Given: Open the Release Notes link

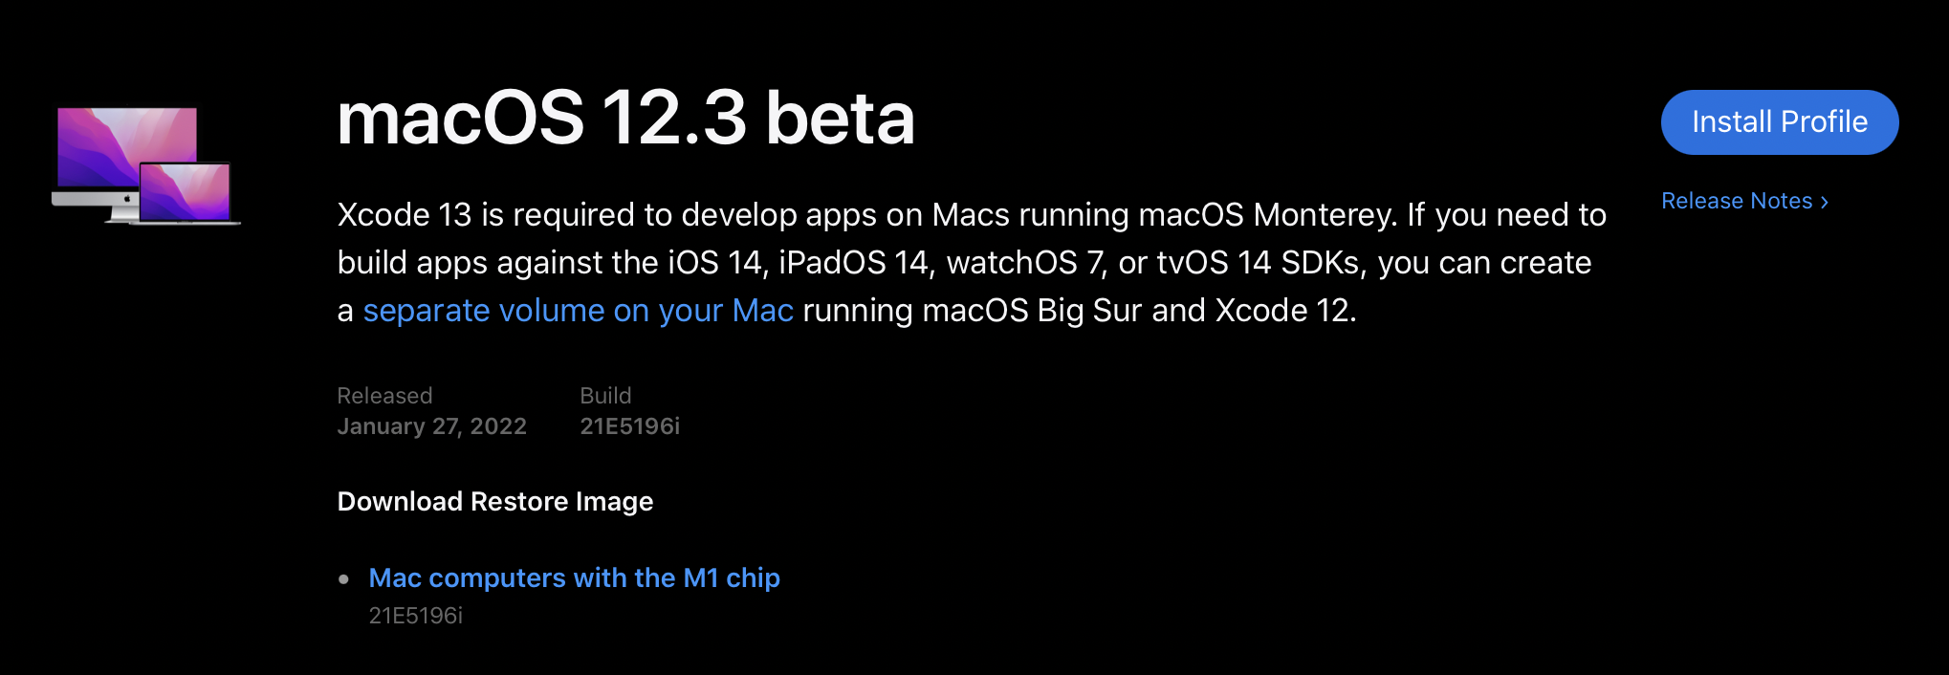Looking at the screenshot, I should pyautogui.click(x=1736, y=201).
